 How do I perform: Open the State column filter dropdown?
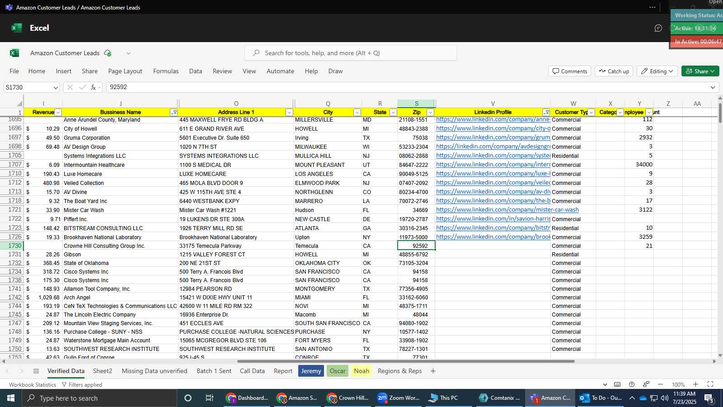(393, 112)
